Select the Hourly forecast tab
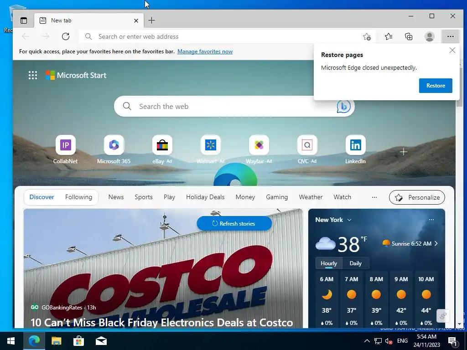This screenshot has width=467, height=350. coord(329,263)
